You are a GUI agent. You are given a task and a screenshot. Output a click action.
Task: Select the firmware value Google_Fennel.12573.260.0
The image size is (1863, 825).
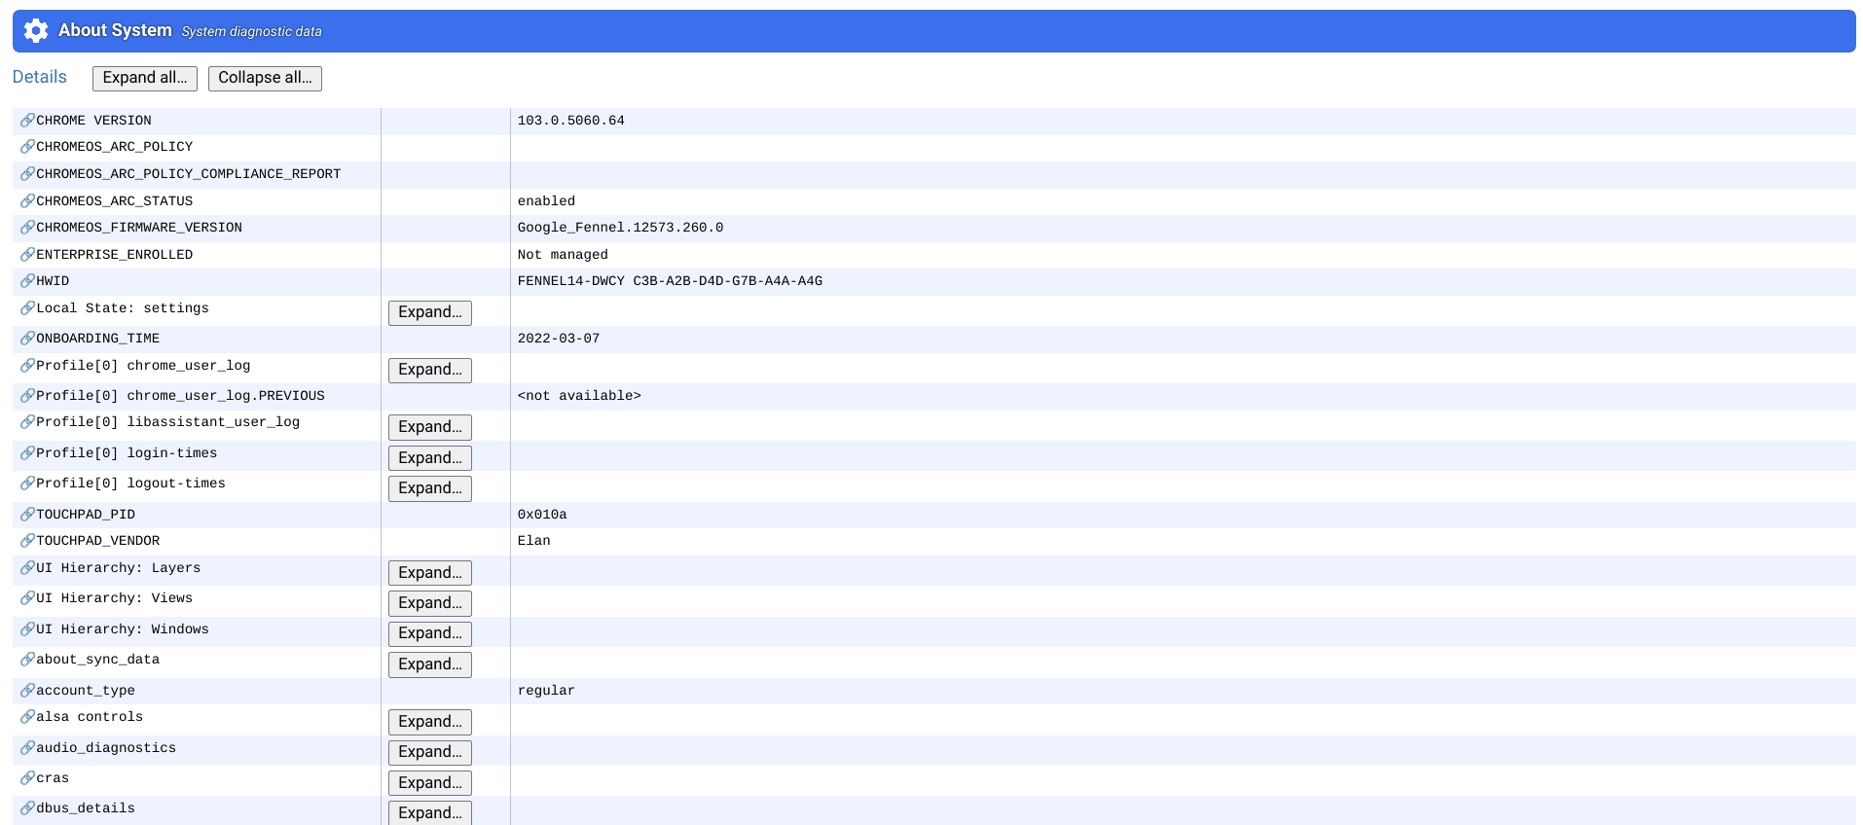620,228
